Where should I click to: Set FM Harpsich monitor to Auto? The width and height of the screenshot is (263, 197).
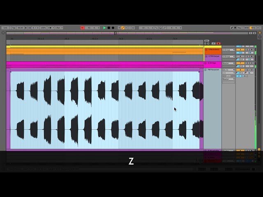228,76
